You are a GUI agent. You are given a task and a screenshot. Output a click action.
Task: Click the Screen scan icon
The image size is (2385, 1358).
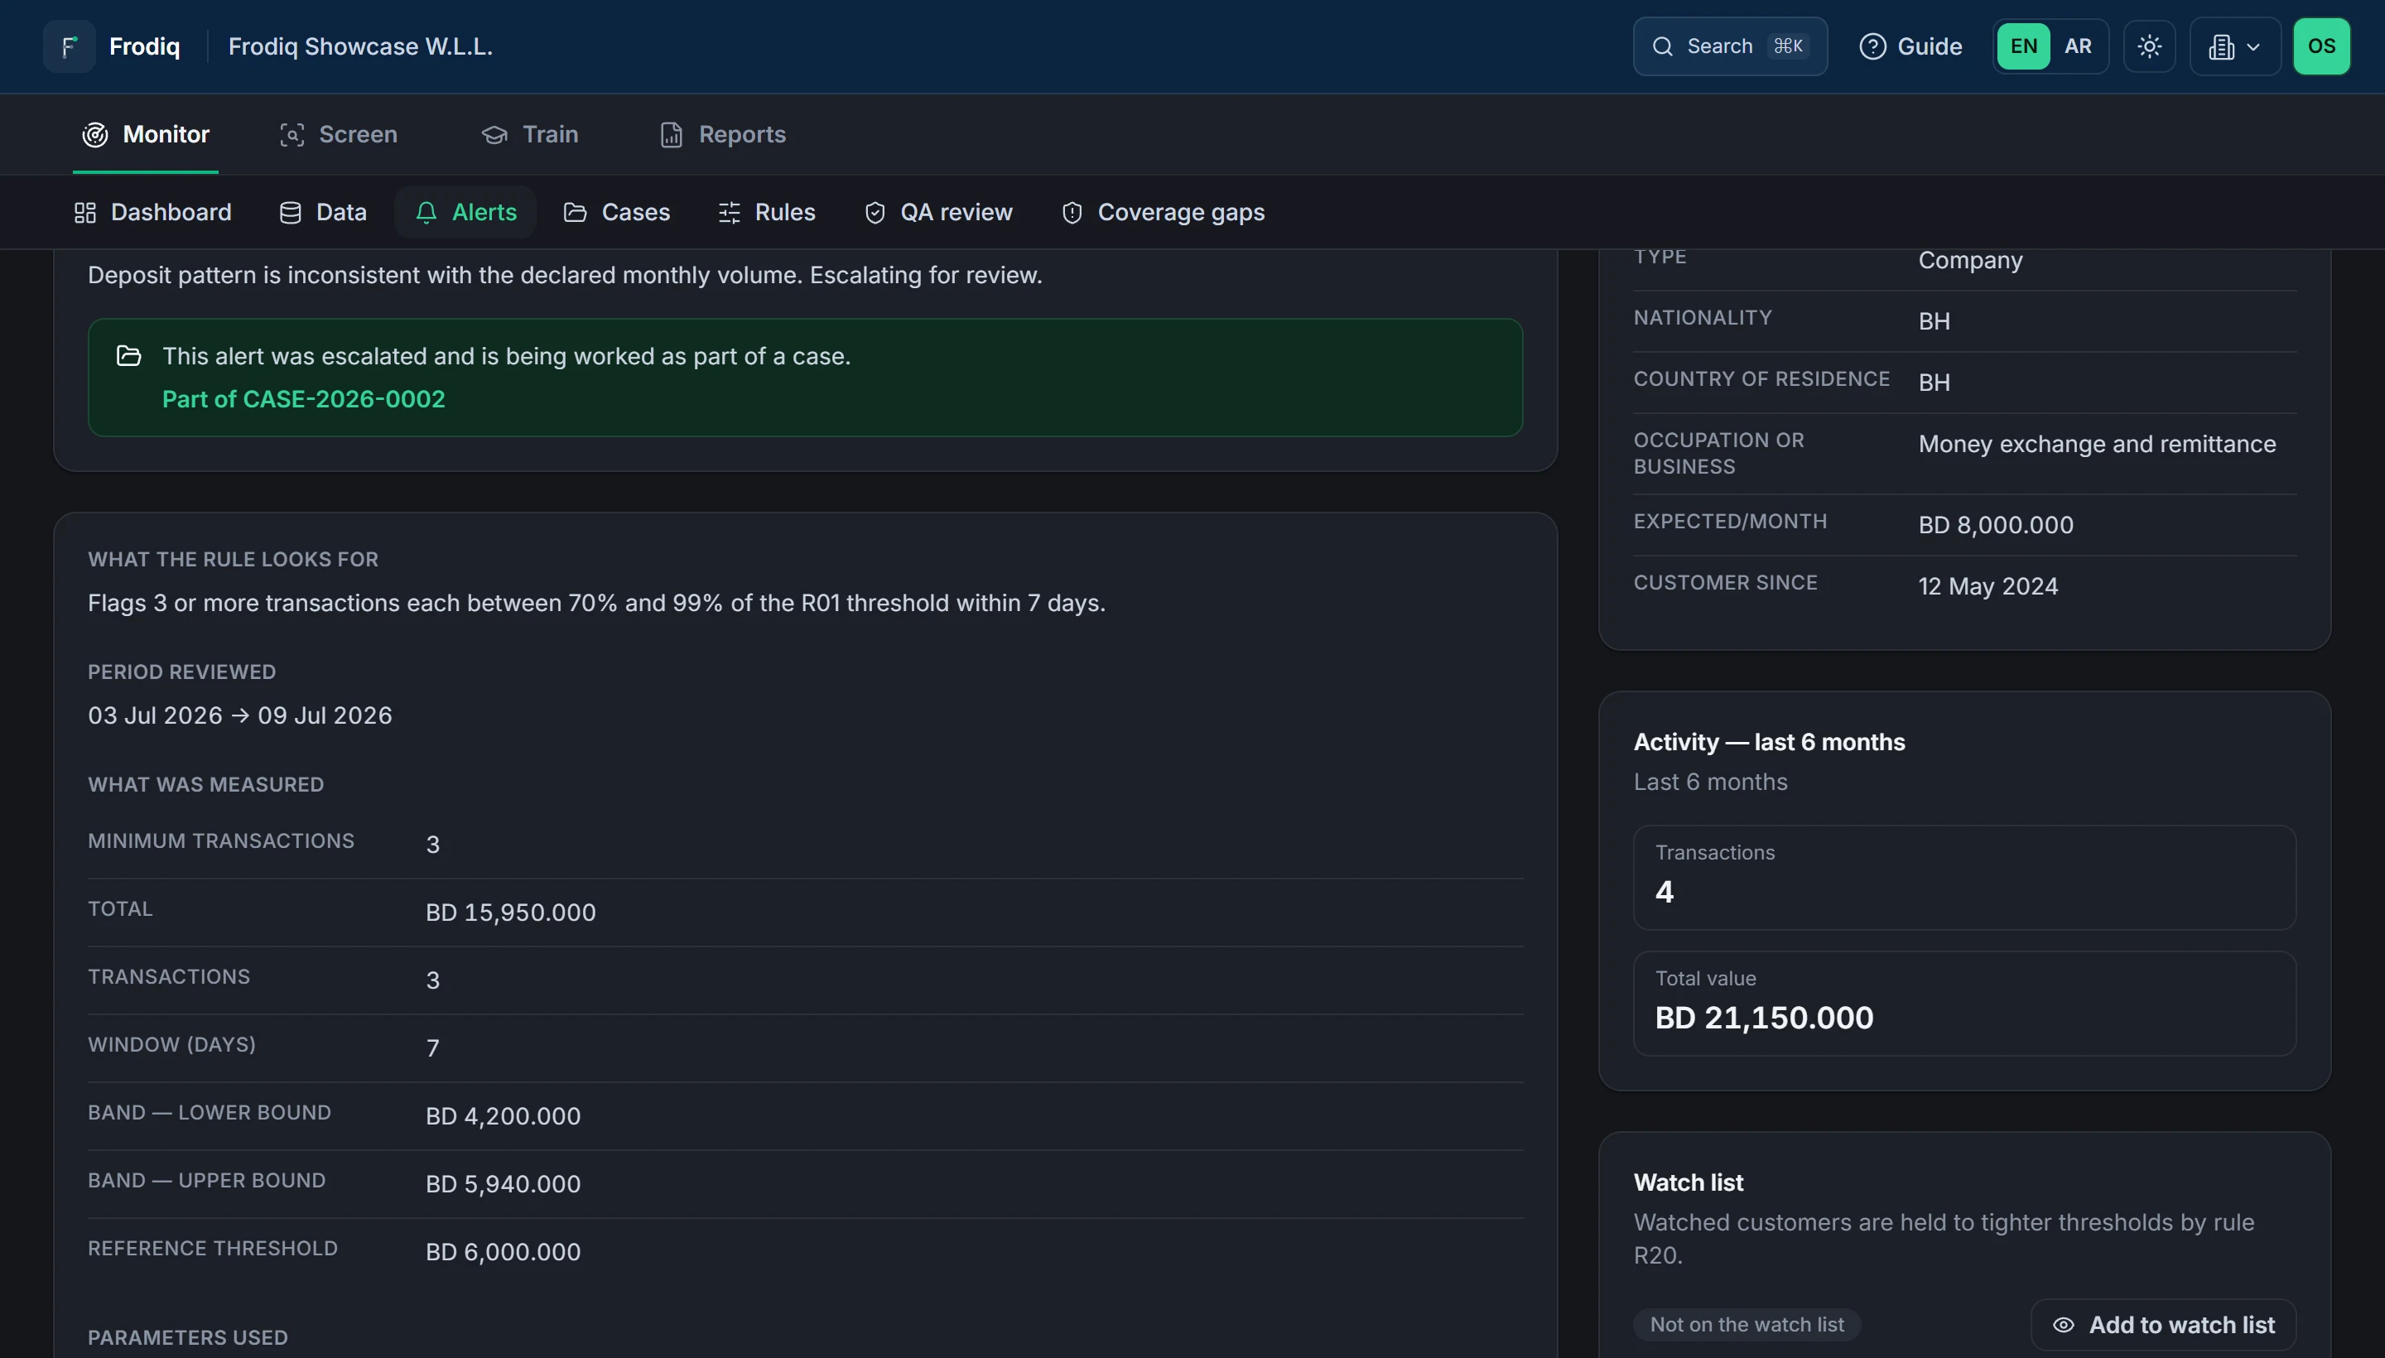pos(292,135)
